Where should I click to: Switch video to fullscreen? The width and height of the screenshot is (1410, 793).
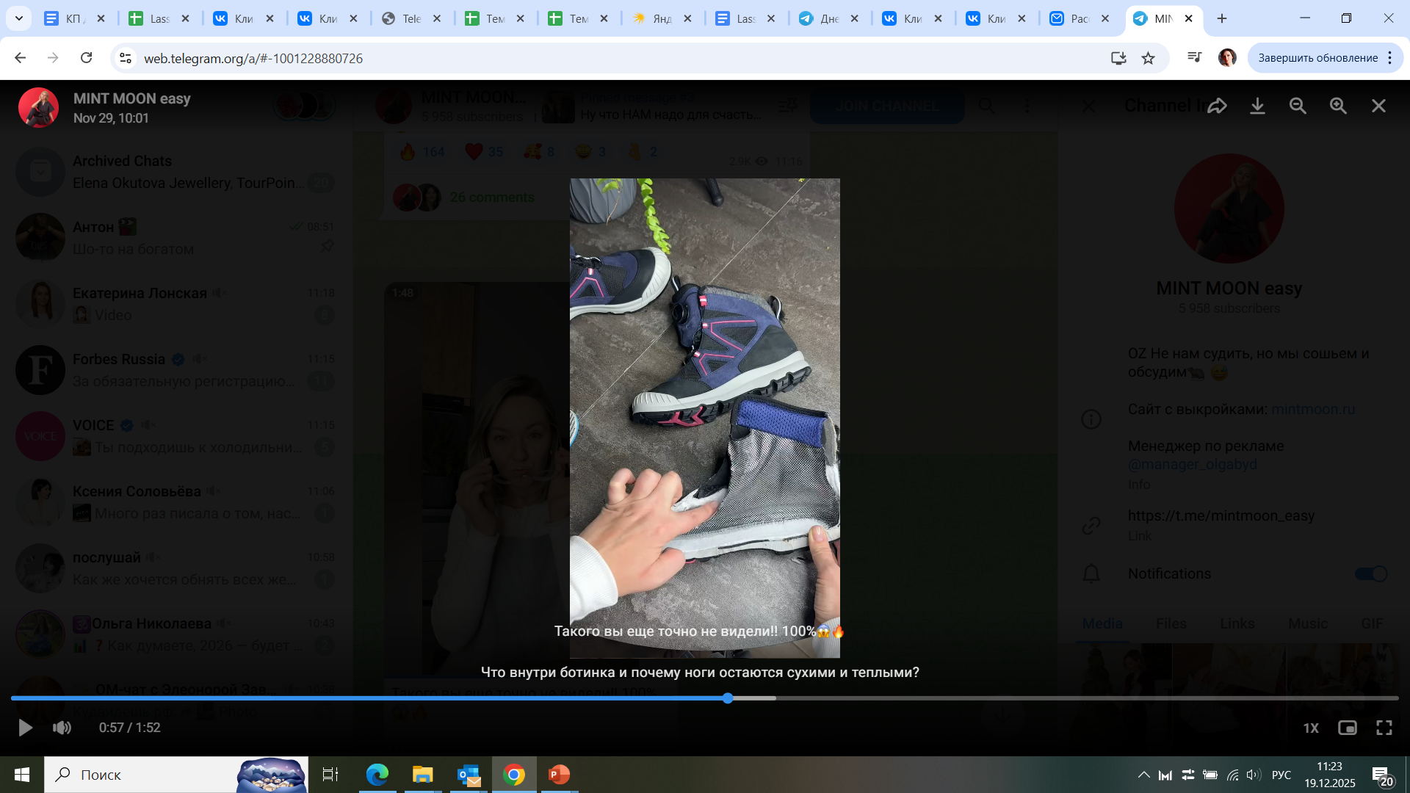pyautogui.click(x=1384, y=728)
